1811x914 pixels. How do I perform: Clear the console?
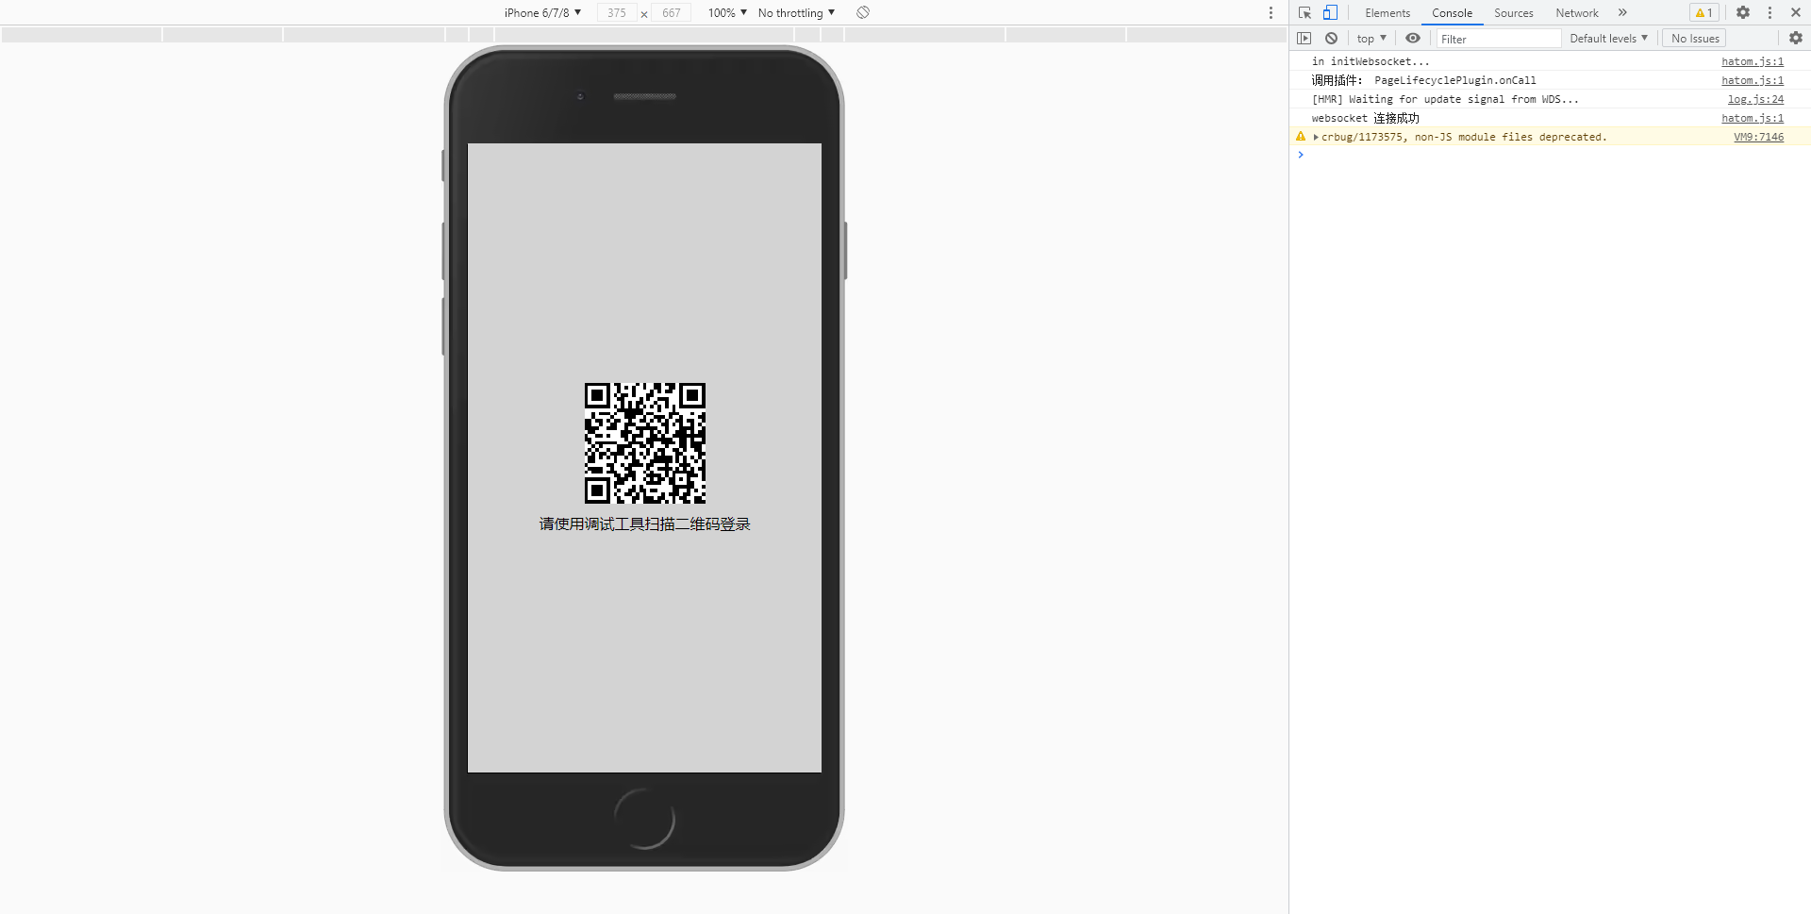(1331, 38)
